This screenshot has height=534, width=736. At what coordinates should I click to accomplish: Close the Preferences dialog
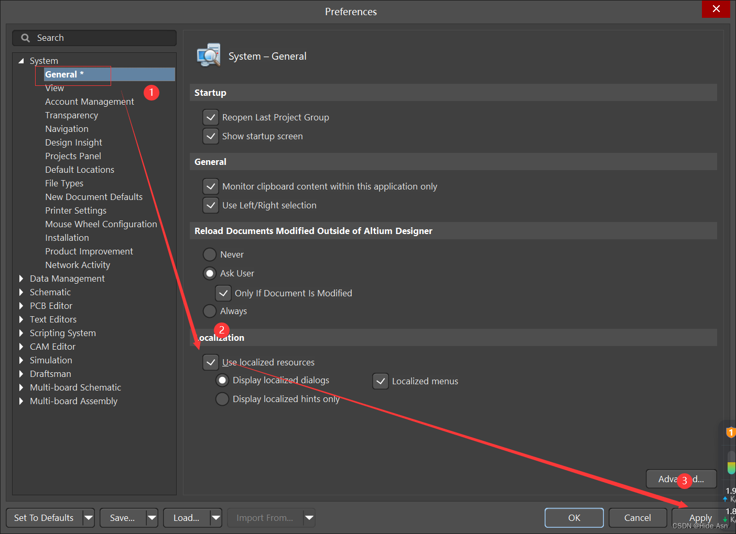(x=716, y=9)
